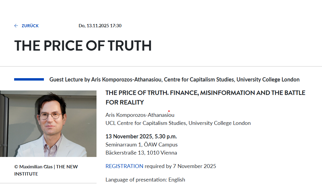Click the FOR REALITY second line of lecture title
Image resolution: width=322 pixels, height=186 pixels.
pyautogui.click(x=124, y=102)
